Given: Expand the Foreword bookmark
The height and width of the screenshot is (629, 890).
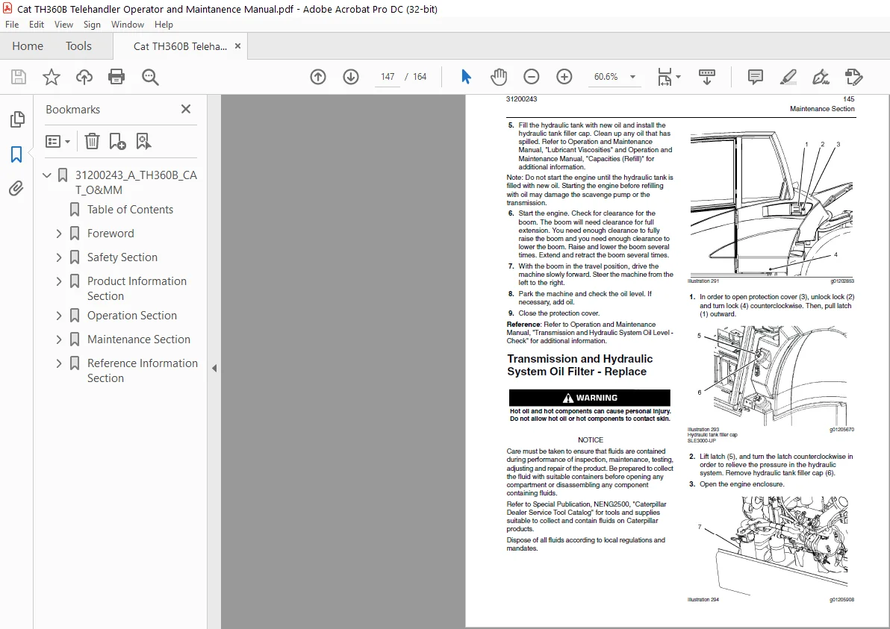Looking at the screenshot, I should click(x=59, y=233).
